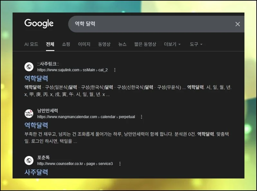Click the counsellor.co.kr URL breadcrumb
Image resolution: width=257 pixels, height=191 pixels.
[x=75, y=164]
